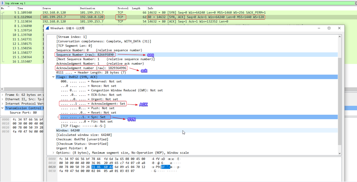Sort packets by the No. column header

(x=8, y=8)
